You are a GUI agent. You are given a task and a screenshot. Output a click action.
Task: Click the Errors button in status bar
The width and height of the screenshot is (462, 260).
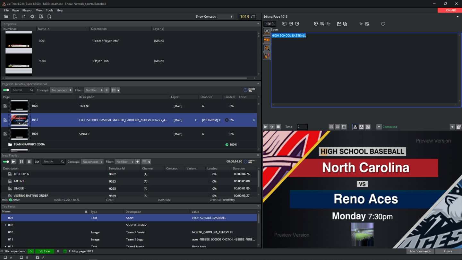pos(448,251)
